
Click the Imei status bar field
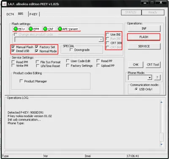tap(105, 156)
